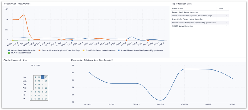The height and width of the screenshot is (110, 248).
Task: Select day 4 in July 2021 heatmap
Action: point(35,77)
